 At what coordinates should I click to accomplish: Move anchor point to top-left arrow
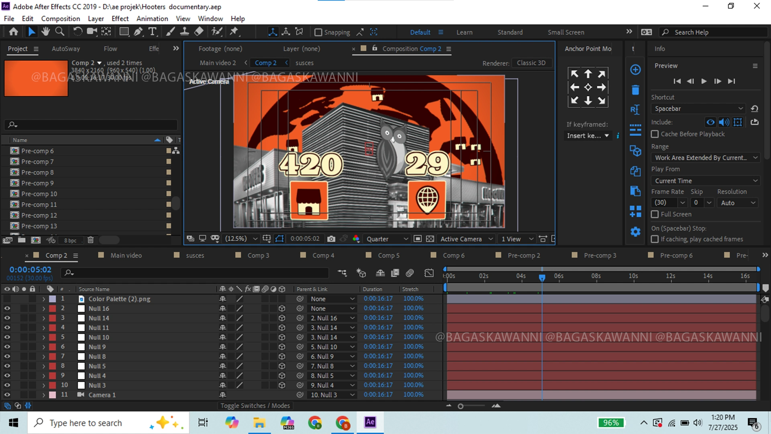click(x=575, y=74)
